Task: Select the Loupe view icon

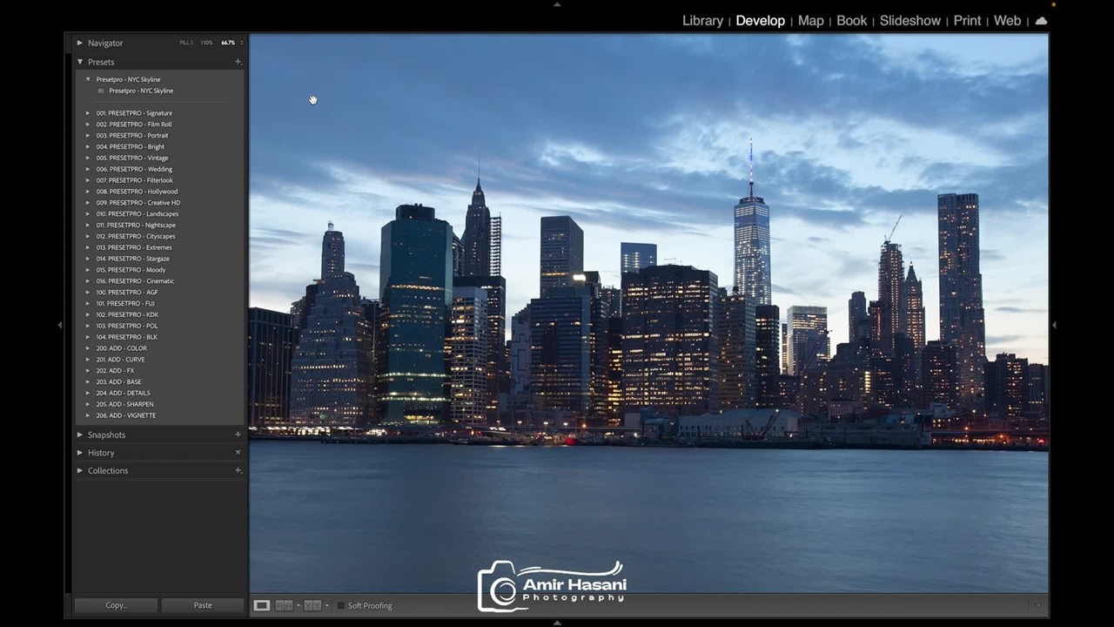Action: point(261,605)
